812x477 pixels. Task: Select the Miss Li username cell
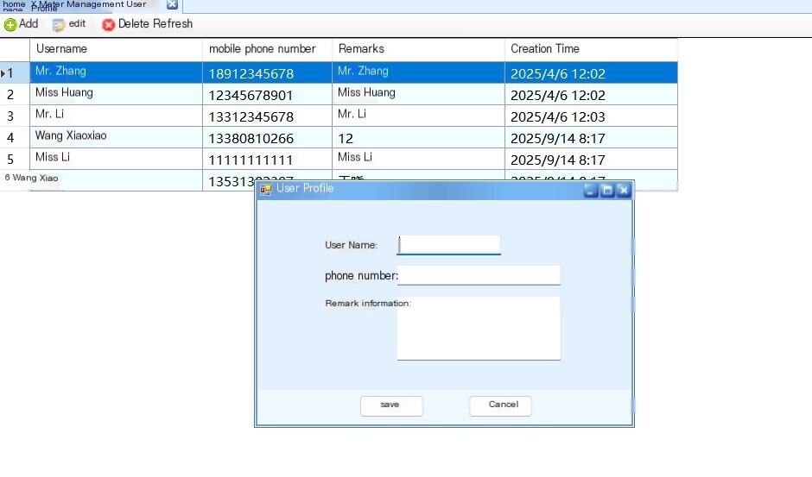pyautogui.click(x=116, y=159)
